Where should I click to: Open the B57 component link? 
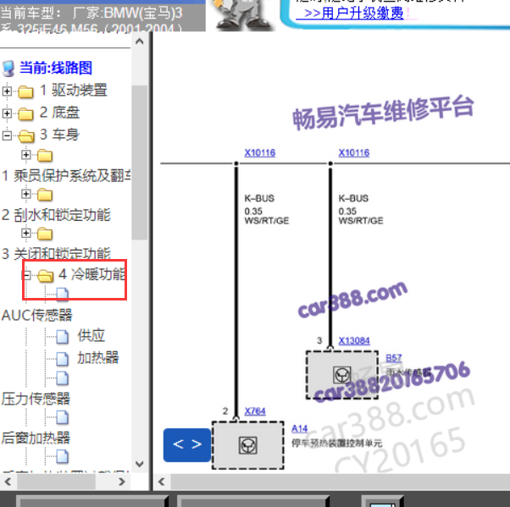pyautogui.click(x=394, y=358)
